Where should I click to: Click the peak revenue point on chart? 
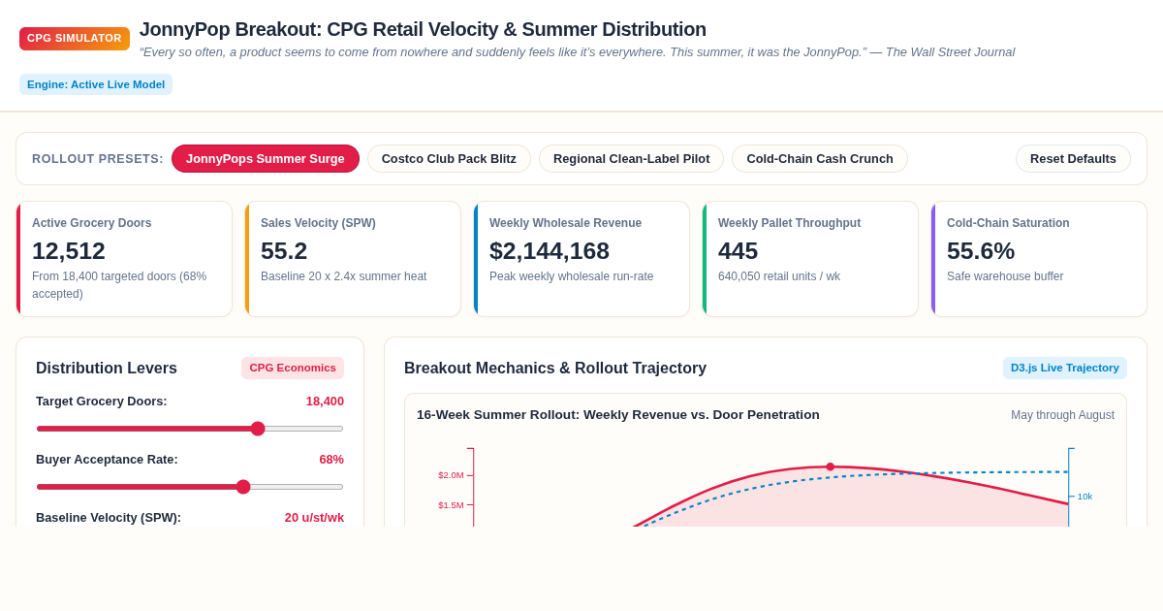831,466
